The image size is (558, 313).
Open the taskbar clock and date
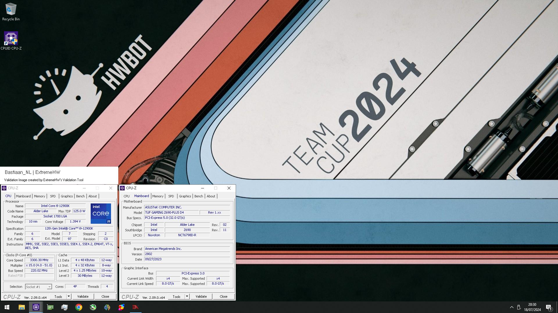[532, 307]
